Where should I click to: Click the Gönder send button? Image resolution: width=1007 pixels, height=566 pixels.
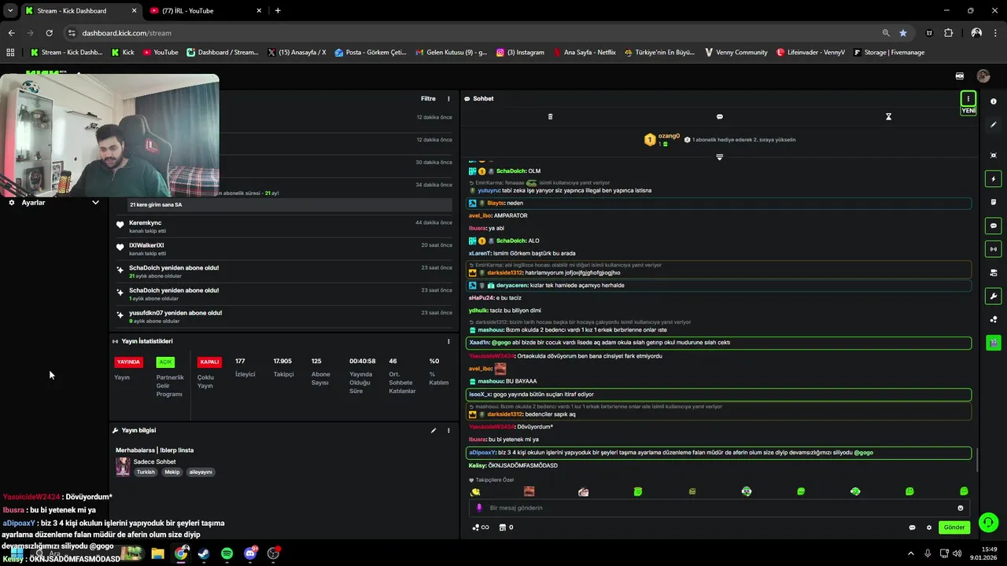point(954,527)
